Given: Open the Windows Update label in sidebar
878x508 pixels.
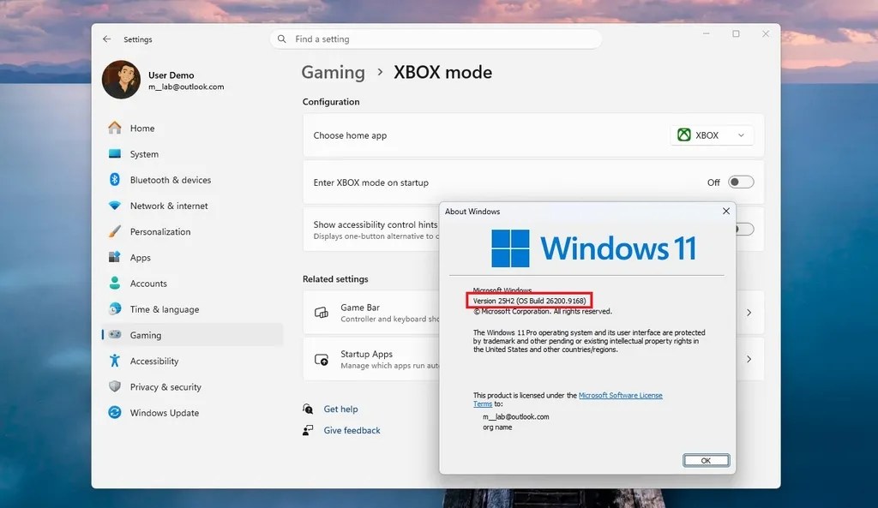Looking at the screenshot, I should click(165, 413).
